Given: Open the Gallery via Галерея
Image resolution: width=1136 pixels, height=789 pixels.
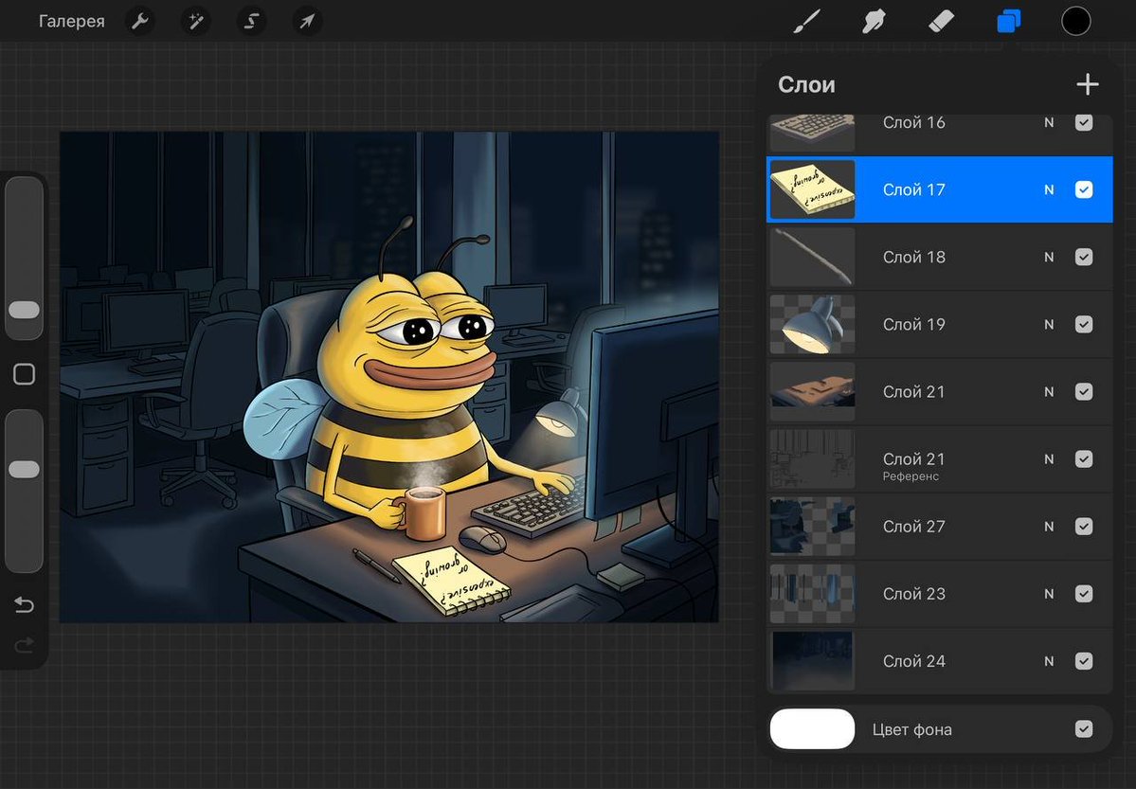Looking at the screenshot, I should [x=71, y=22].
